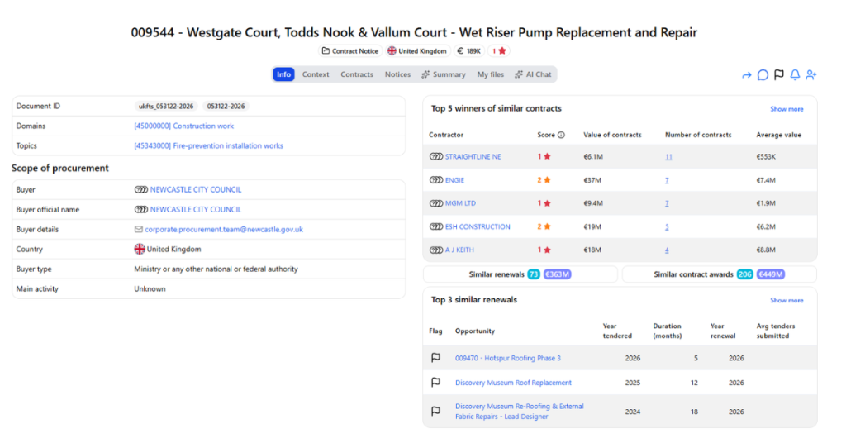
Task: Open Fire-prevention installation works topic link
Action: (209, 145)
